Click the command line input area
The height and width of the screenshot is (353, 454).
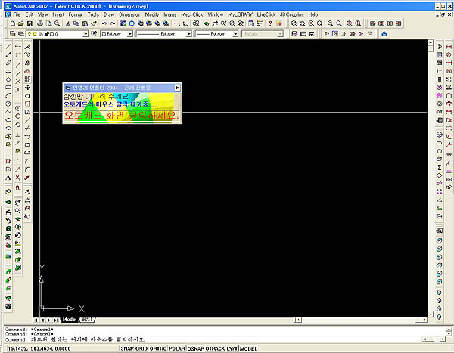213,339
